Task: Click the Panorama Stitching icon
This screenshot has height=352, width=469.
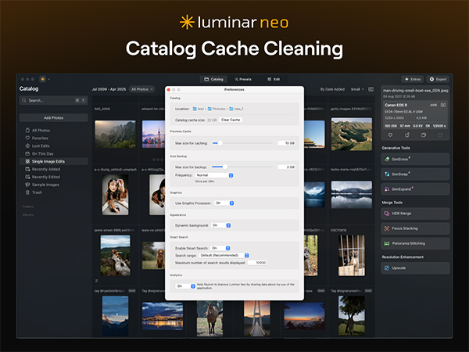Action: click(x=387, y=243)
